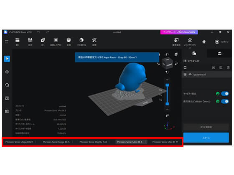Click the resin design toolbar icon
234x175 pixels.
(x=190, y=40)
